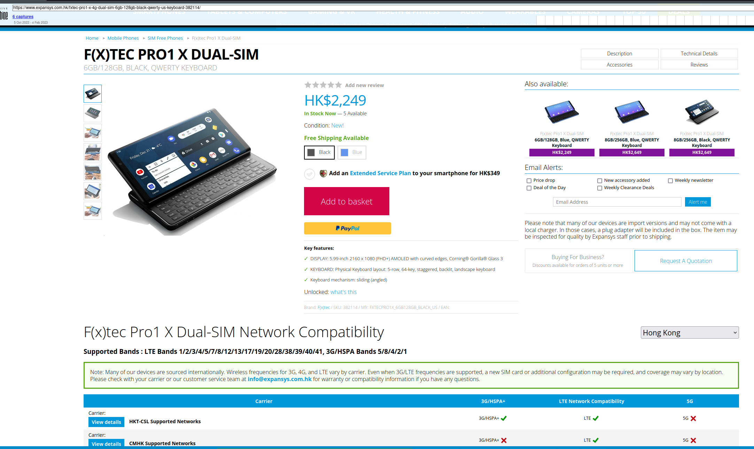
Task: Select the second product thumbnail image
Action: (x=93, y=113)
